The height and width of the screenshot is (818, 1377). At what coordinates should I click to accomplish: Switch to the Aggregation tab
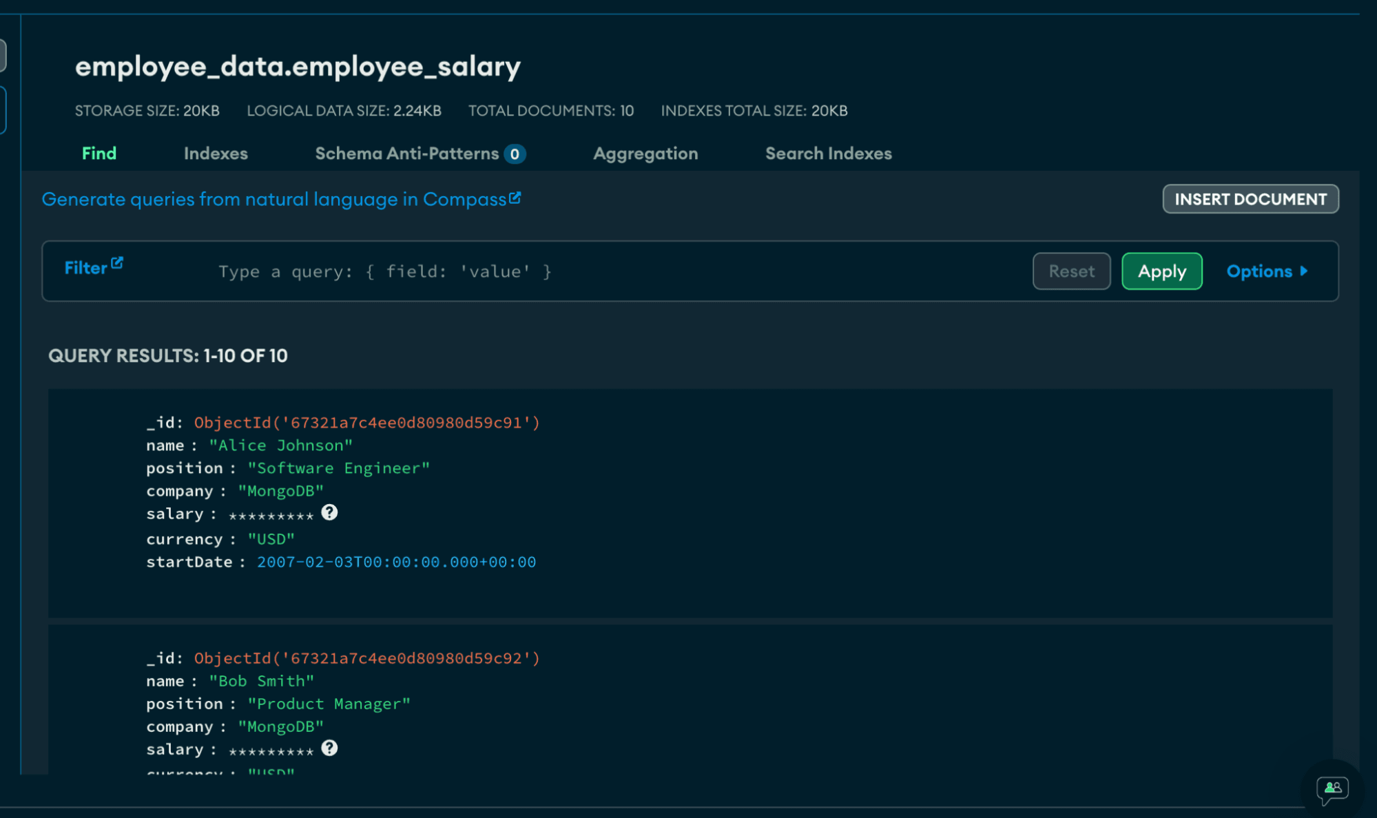[645, 154]
